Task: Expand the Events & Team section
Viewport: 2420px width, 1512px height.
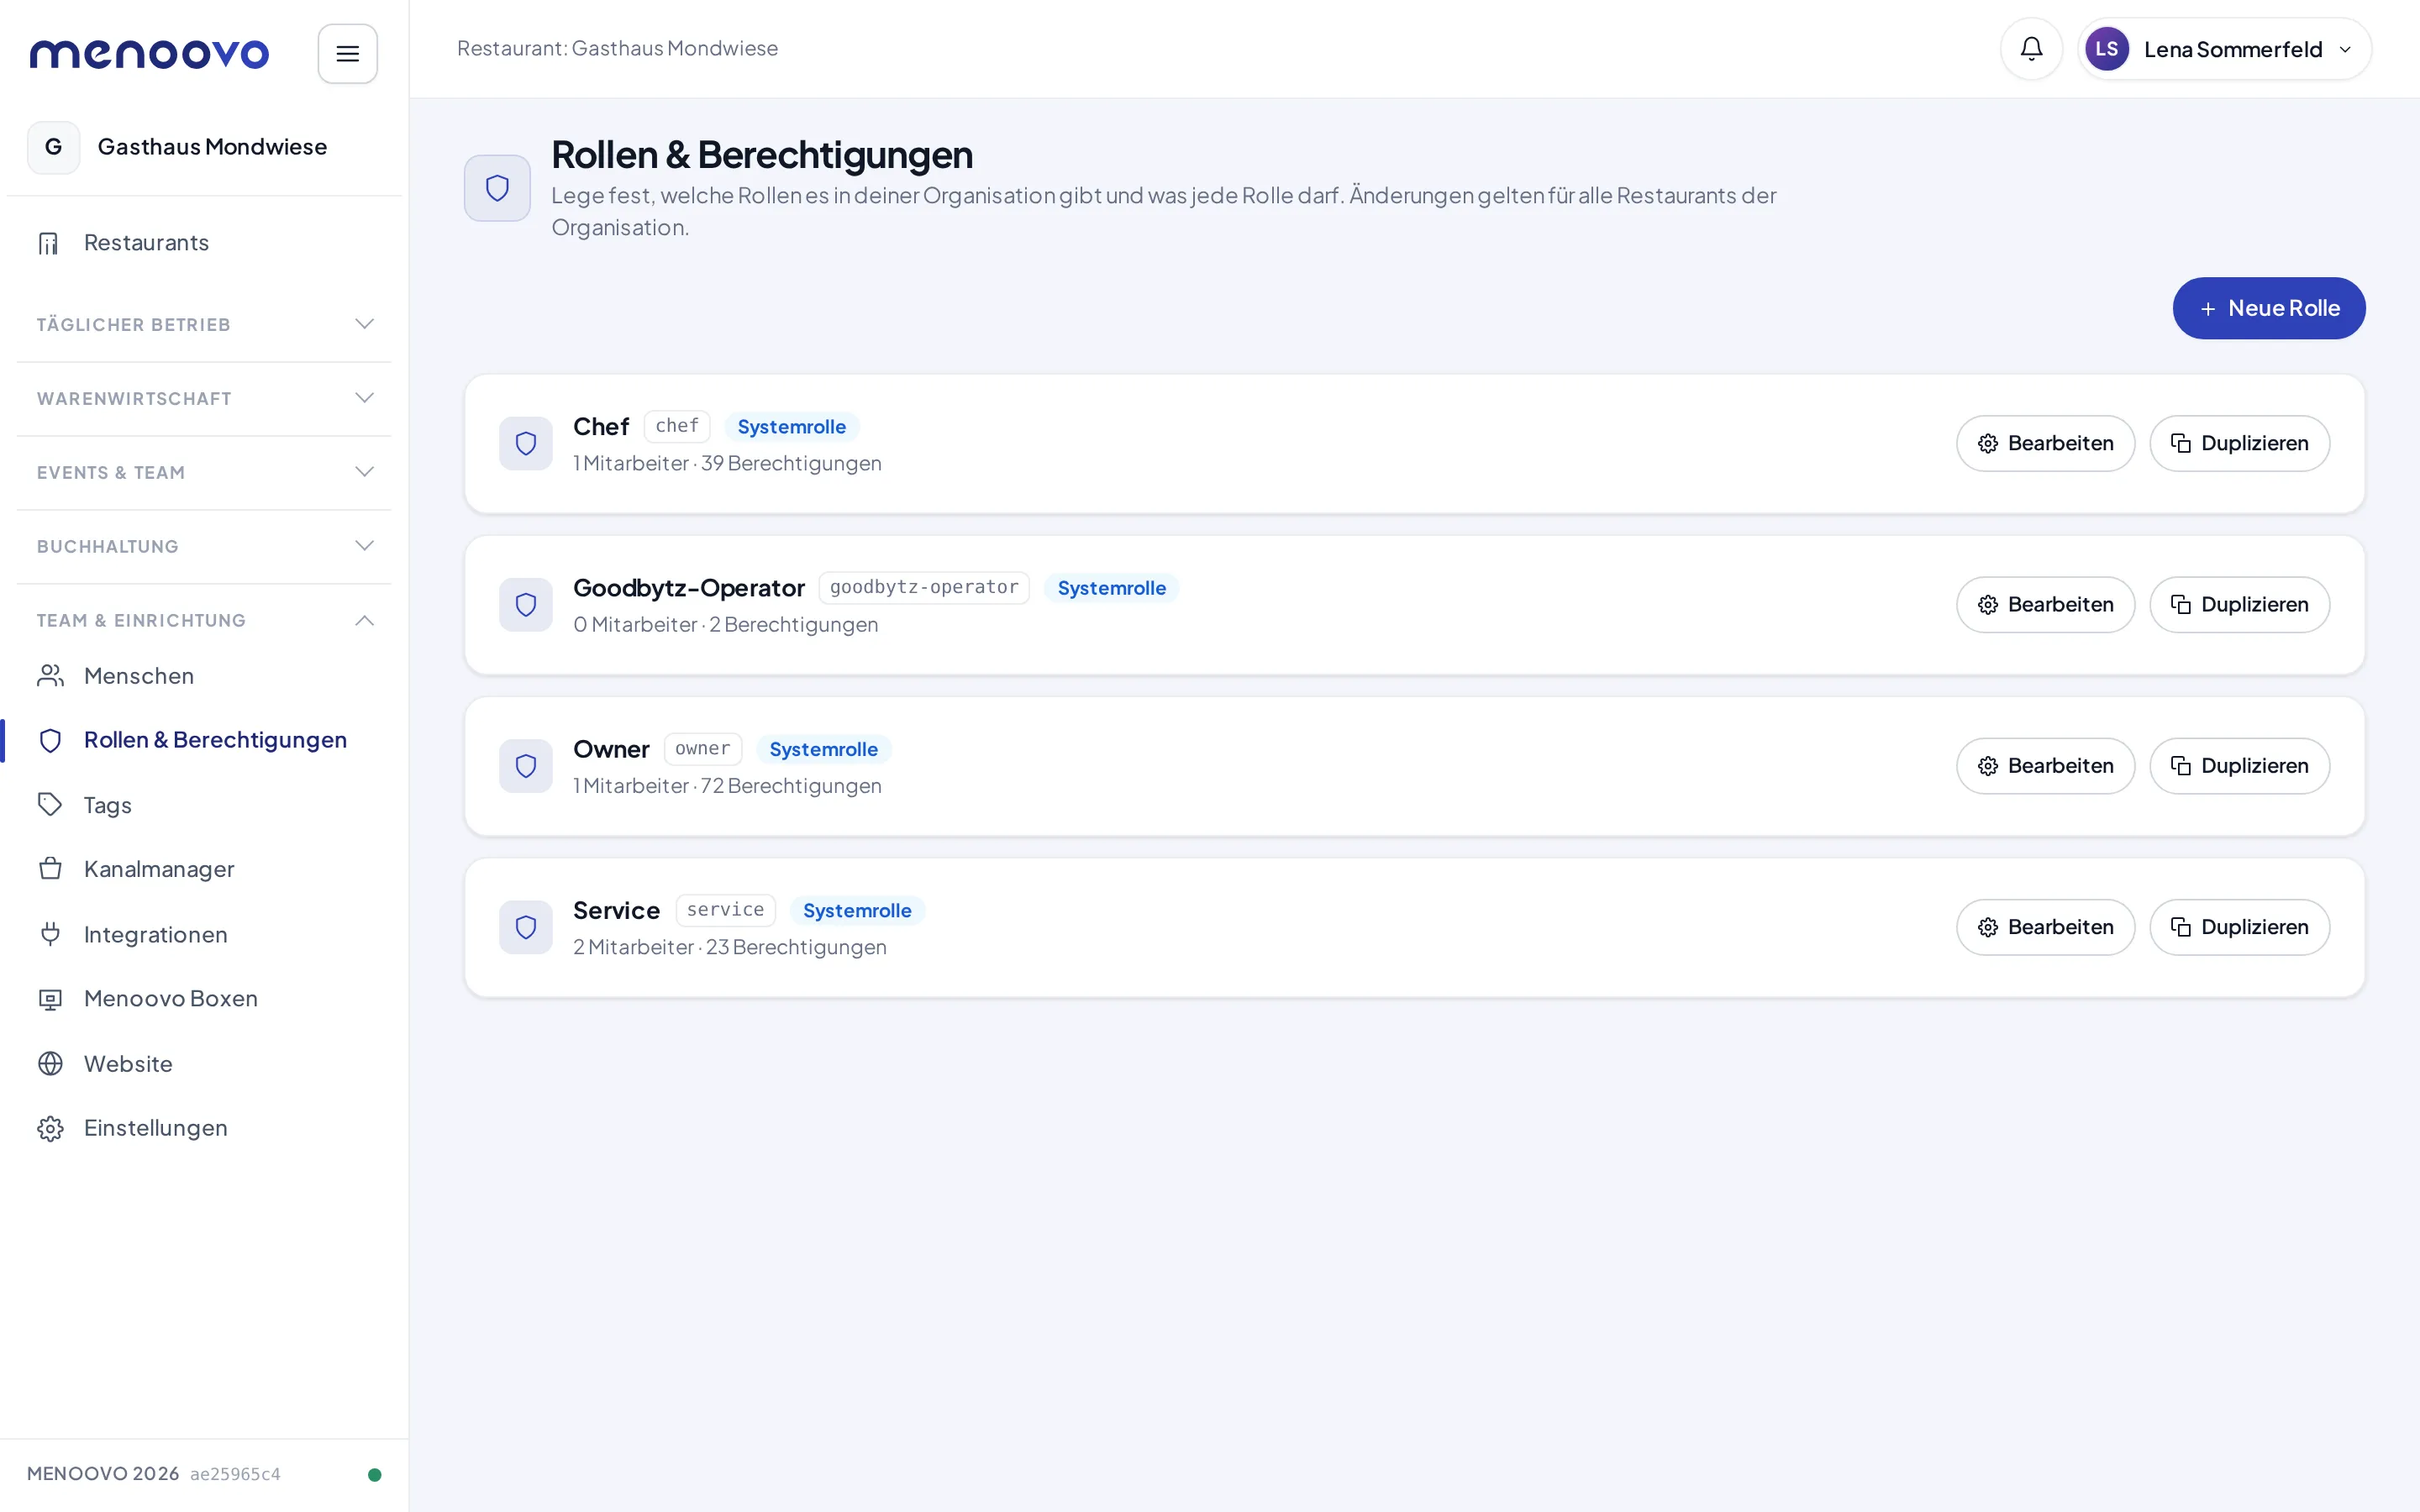Action: coord(204,472)
